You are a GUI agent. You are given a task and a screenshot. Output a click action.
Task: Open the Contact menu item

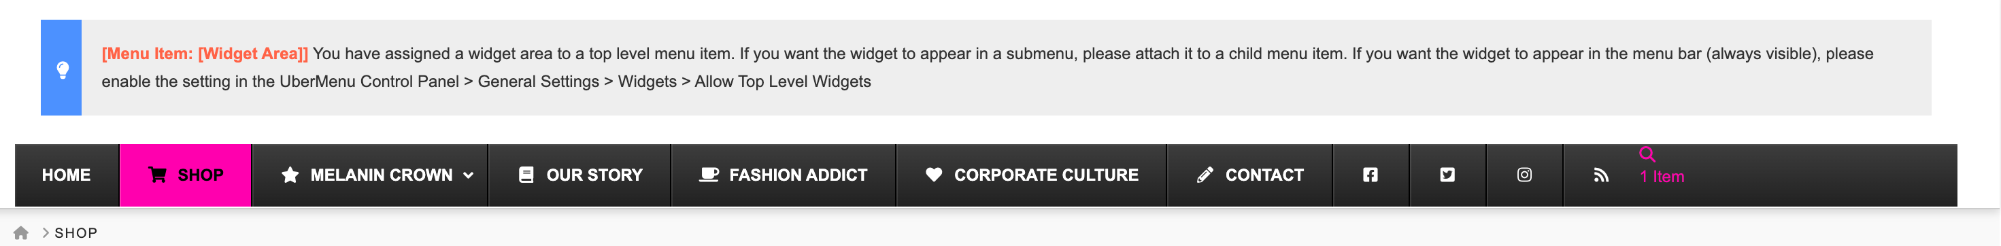(x=1250, y=175)
